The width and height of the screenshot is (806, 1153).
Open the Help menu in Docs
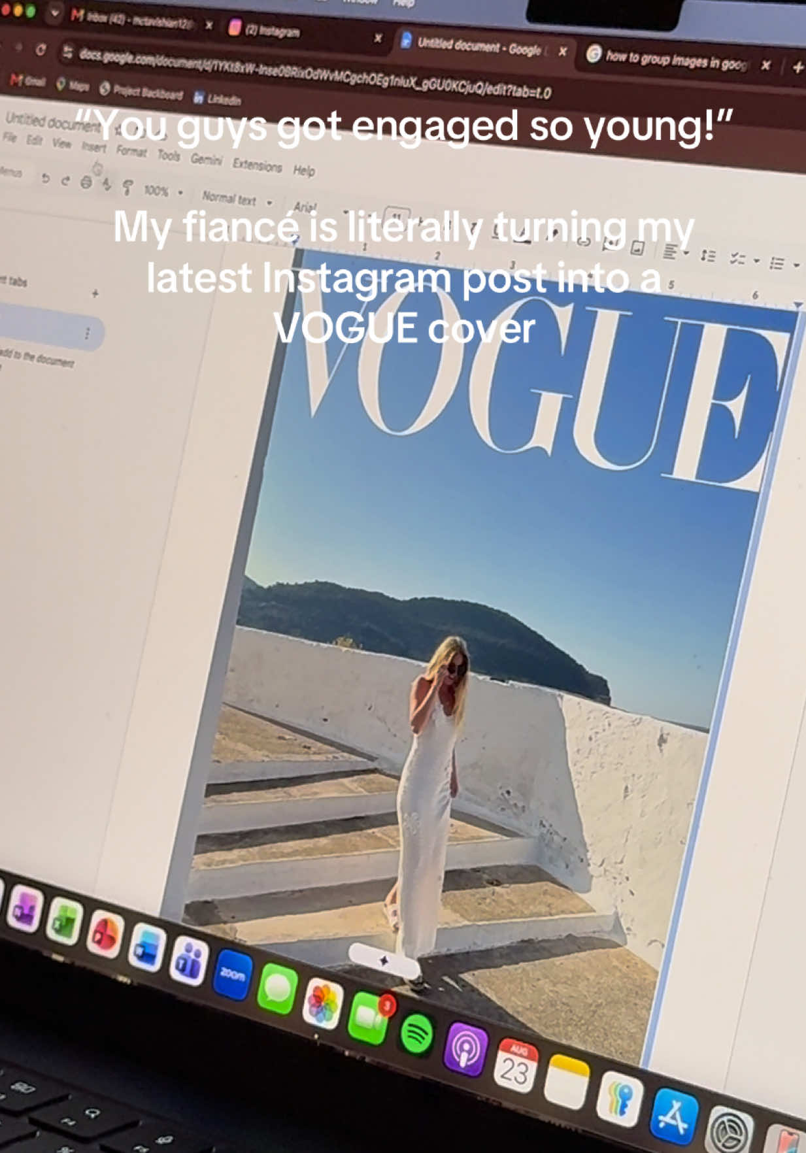tap(304, 171)
